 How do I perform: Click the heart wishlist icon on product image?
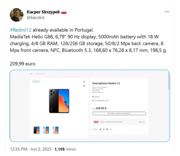point(84,82)
